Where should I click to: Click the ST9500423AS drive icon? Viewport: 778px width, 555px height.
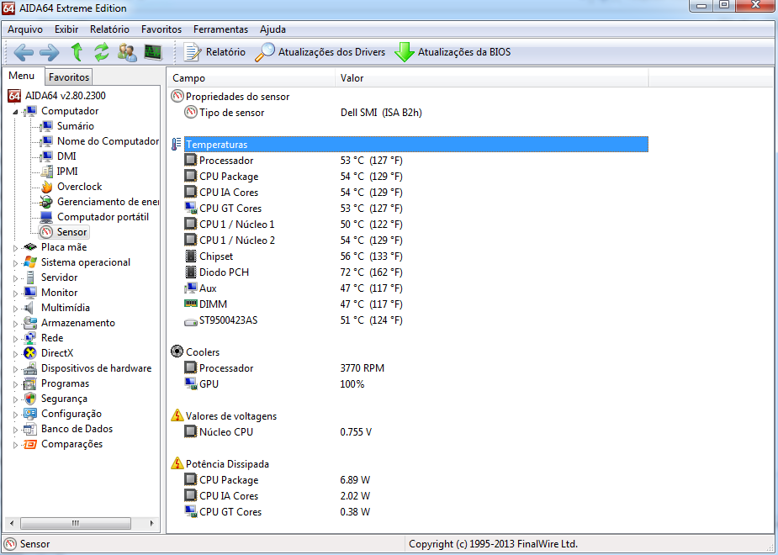click(191, 322)
